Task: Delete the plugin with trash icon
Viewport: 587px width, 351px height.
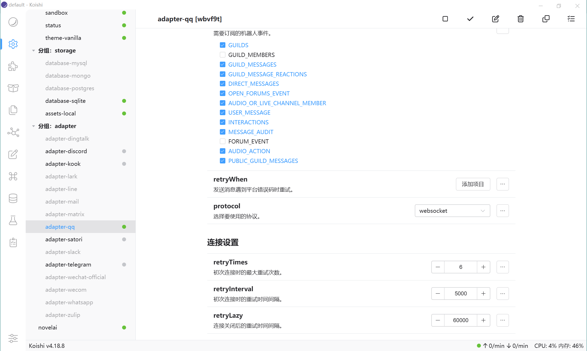Action: pos(521,19)
